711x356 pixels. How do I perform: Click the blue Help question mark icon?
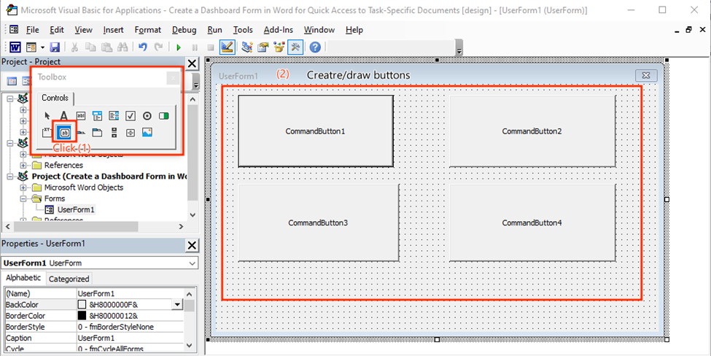point(315,47)
